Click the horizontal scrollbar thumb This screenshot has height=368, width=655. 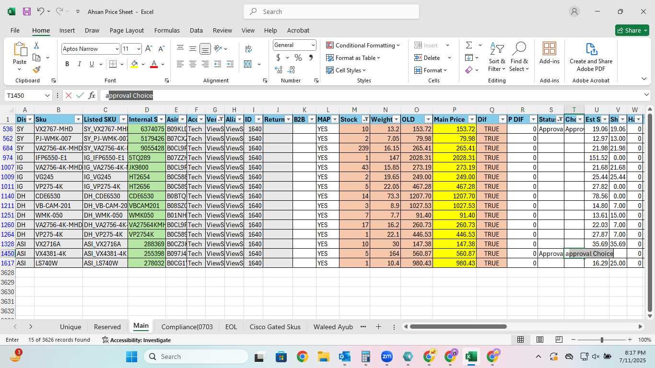pyautogui.click(x=458, y=327)
